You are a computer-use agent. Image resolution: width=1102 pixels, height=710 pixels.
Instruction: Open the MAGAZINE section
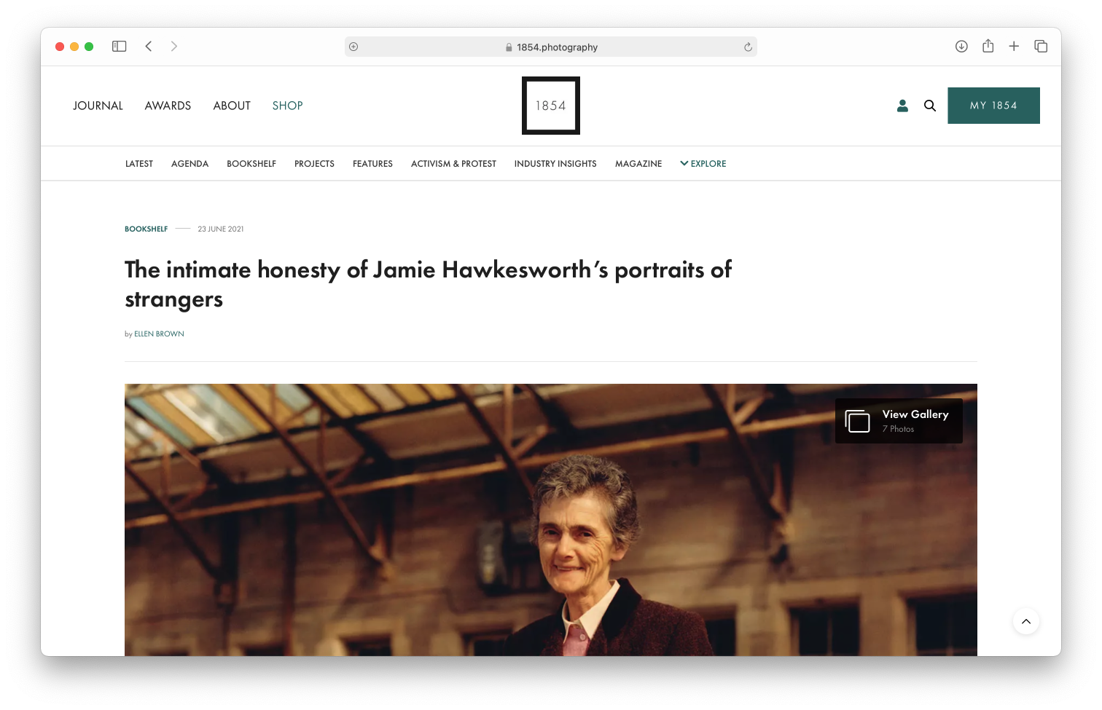click(638, 164)
